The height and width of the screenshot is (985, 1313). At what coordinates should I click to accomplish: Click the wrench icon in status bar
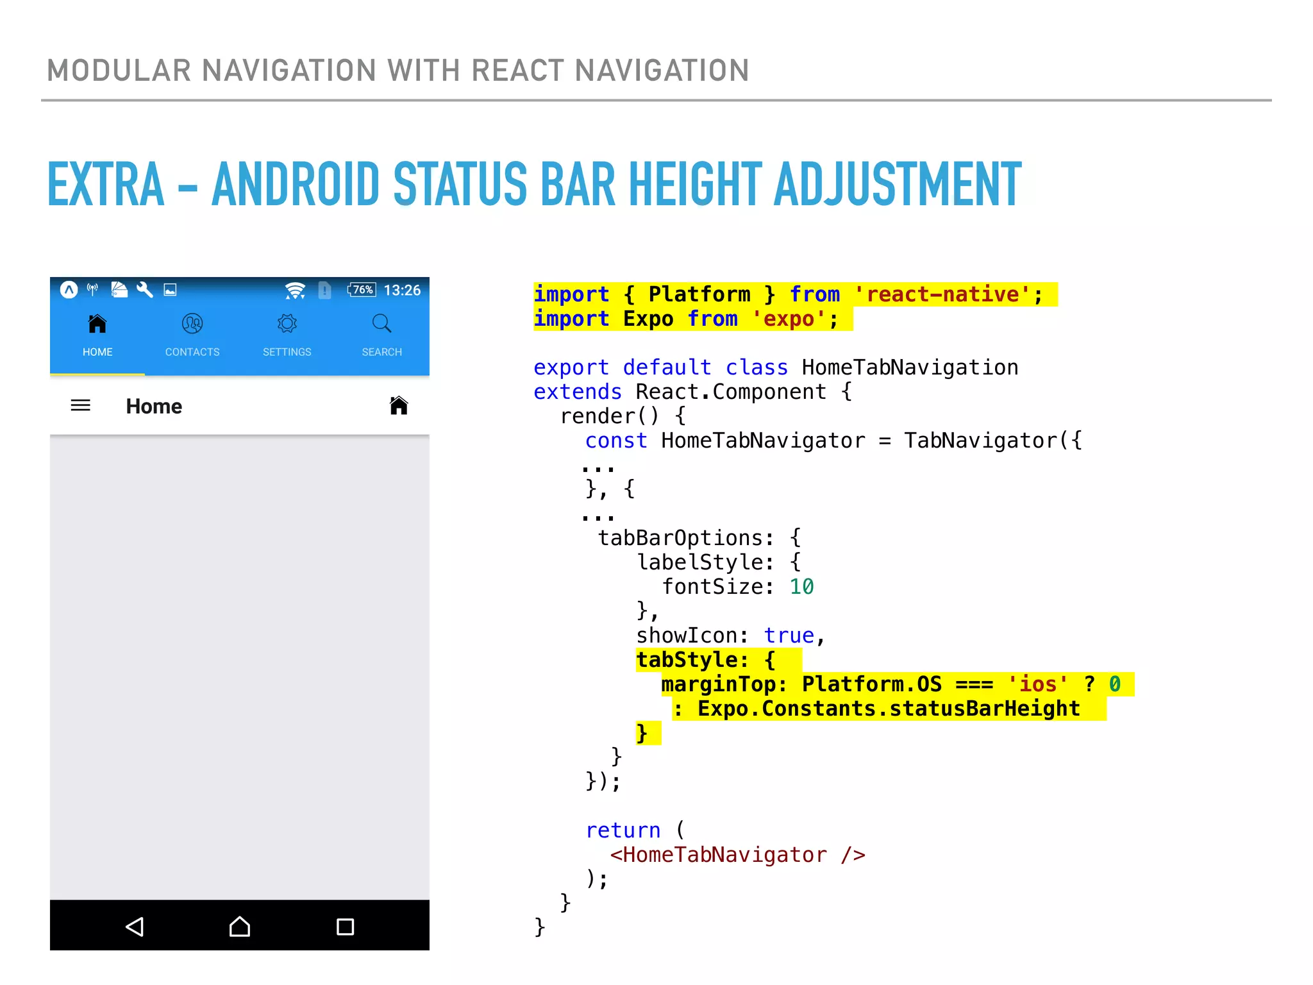(x=145, y=290)
